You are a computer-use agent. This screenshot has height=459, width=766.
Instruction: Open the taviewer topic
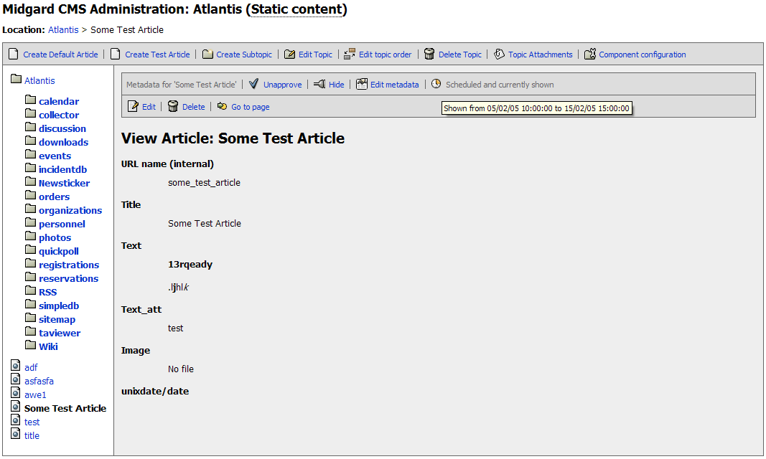coord(60,333)
